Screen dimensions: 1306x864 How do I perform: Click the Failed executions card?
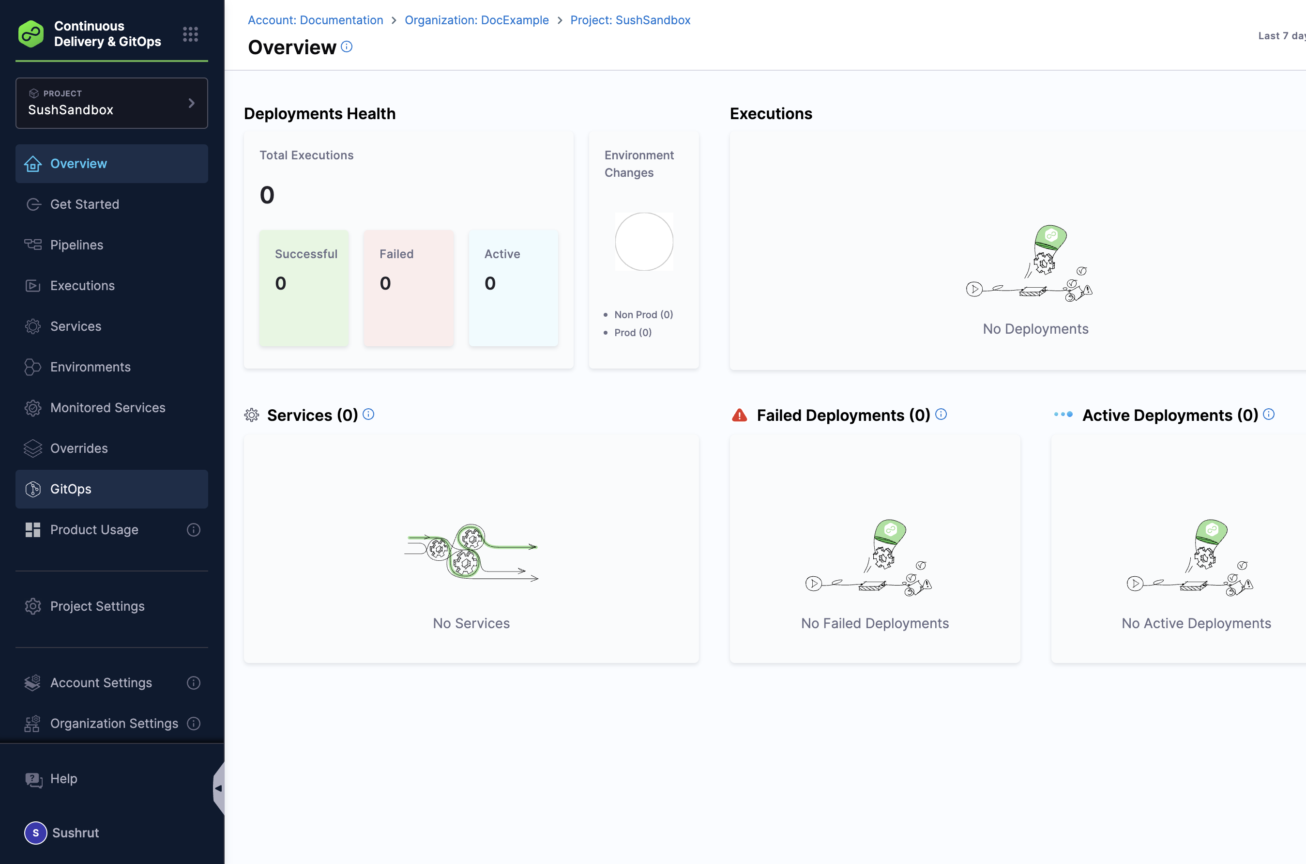(x=409, y=288)
